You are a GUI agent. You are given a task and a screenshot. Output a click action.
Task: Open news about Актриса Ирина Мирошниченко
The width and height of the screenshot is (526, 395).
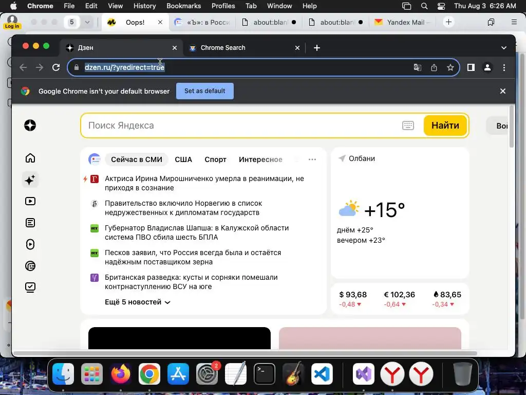204,183
